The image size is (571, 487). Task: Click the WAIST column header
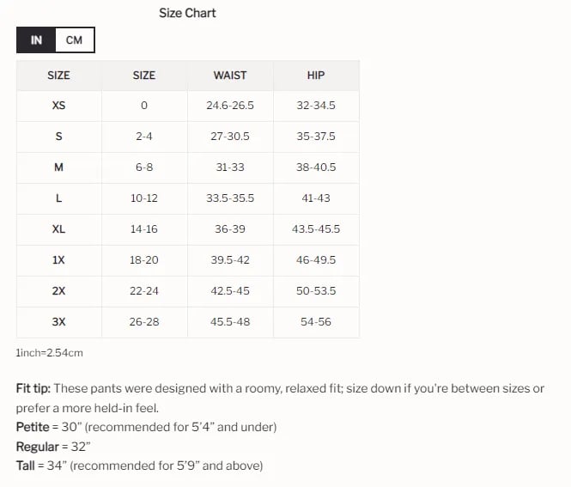230,76
